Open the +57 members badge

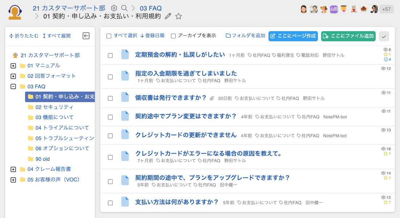(386, 9)
